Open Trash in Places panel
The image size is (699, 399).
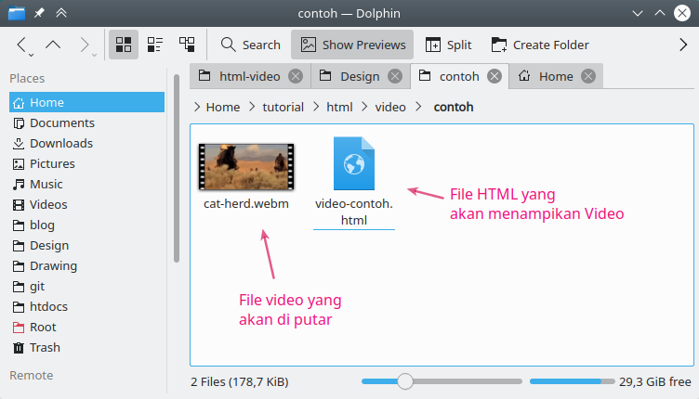[x=87, y=348]
